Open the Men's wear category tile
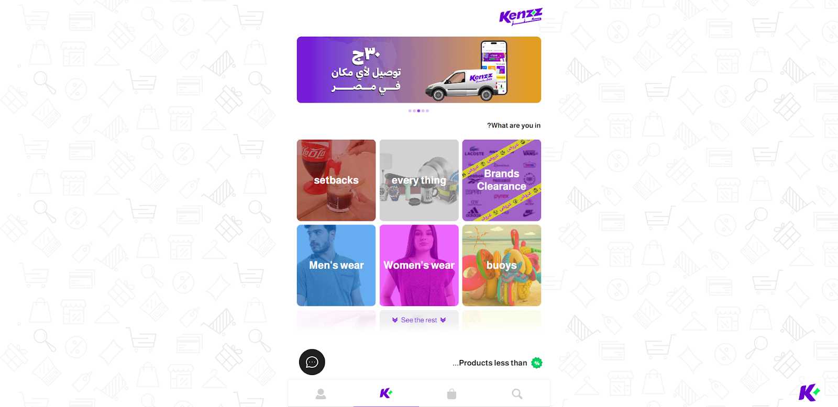Viewport: 838px width, 407px height. coord(336,265)
